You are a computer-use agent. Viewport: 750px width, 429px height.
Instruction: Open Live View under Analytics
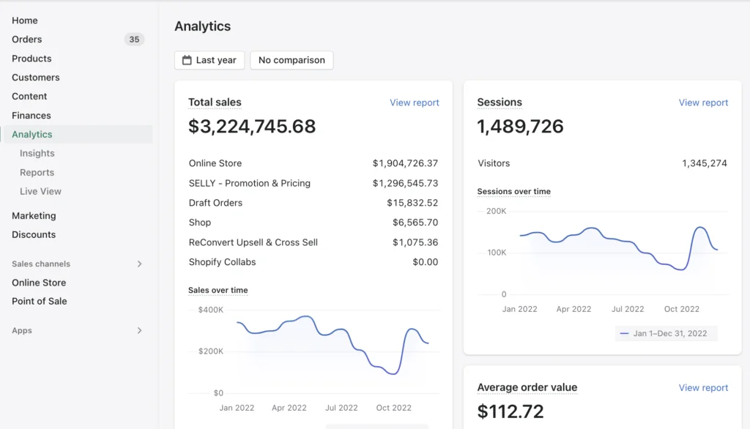[x=41, y=191]
